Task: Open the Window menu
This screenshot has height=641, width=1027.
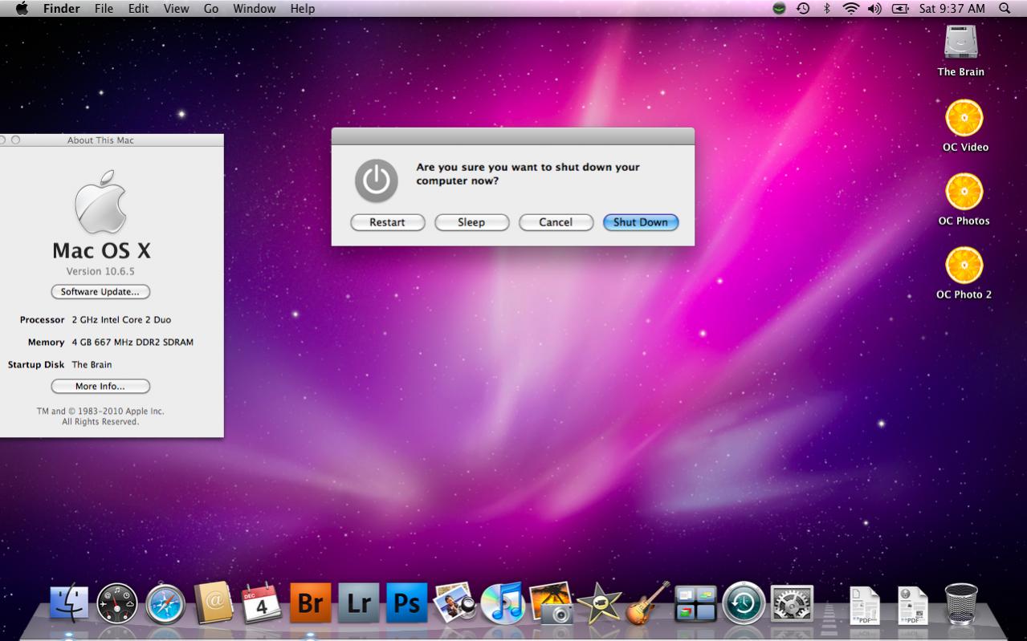Action: point(254,8)
